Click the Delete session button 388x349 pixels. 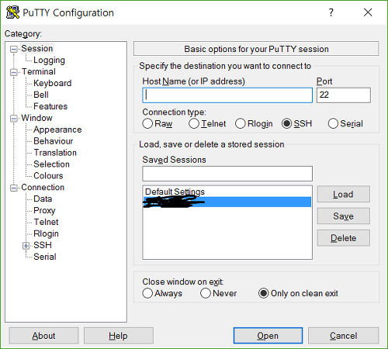pyautogui.click(x=343, y=238)
